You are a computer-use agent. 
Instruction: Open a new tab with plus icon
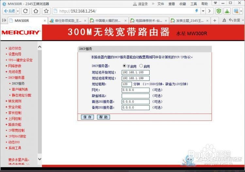pos(215,21)
